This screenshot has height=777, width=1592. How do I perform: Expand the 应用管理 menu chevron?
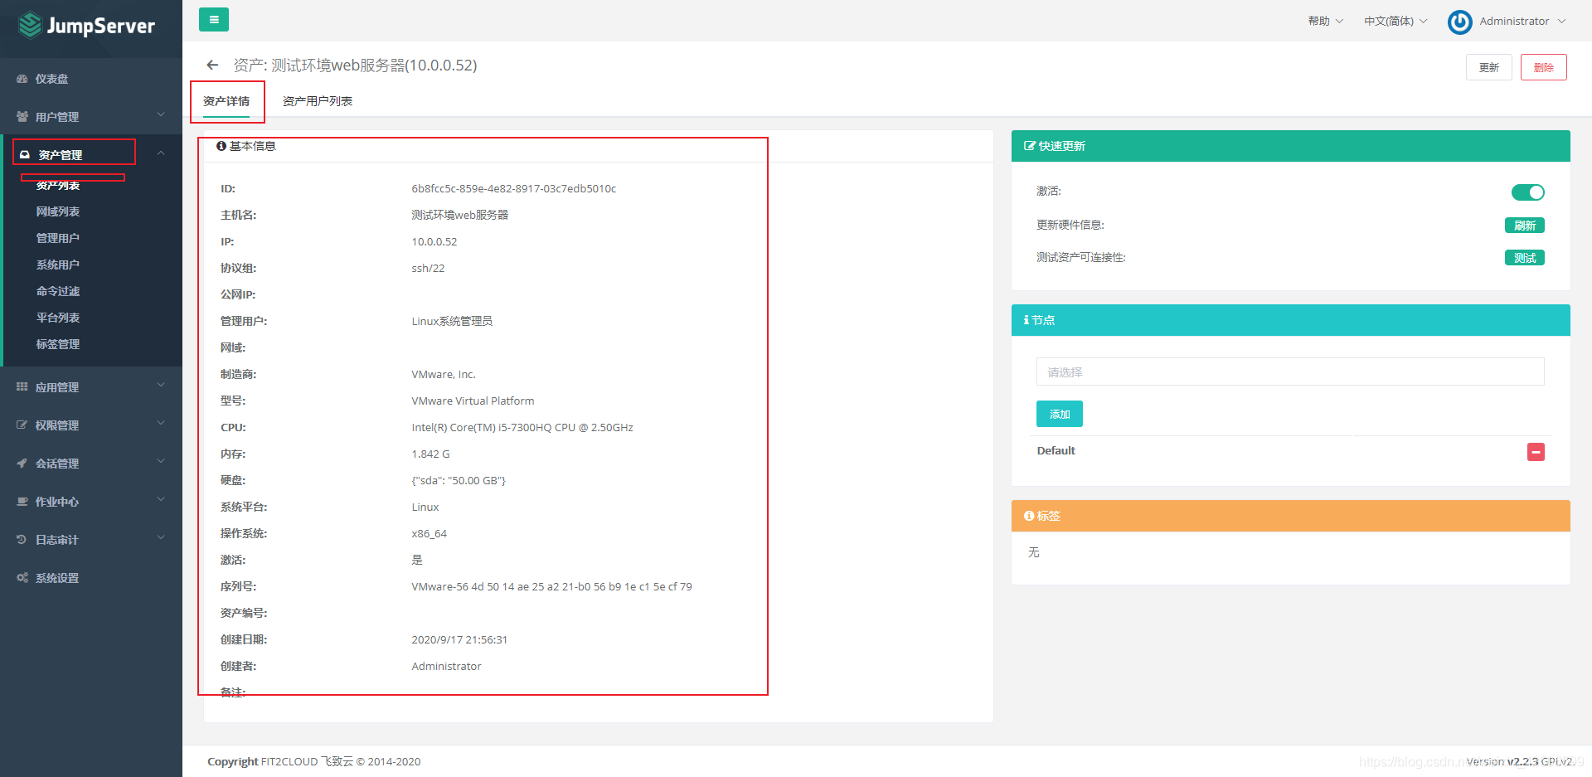161,386
